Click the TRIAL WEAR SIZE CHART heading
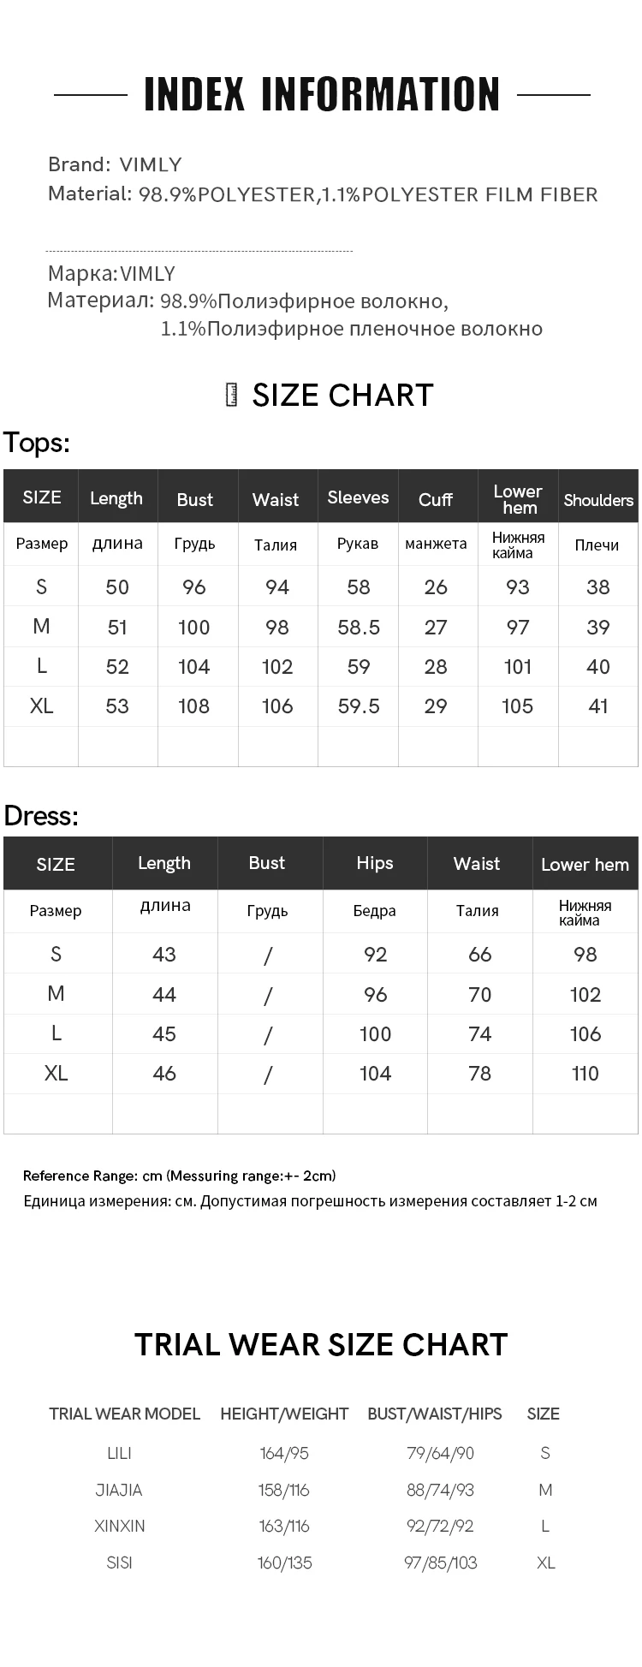The image size is (642, 1667). tap(321, 1344)
